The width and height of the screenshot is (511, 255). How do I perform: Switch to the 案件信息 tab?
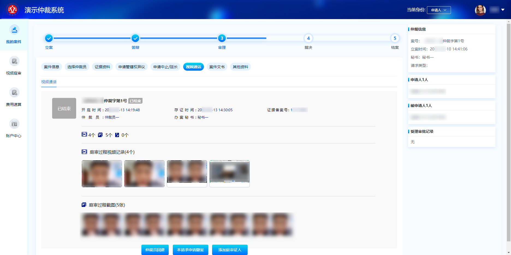52,67
